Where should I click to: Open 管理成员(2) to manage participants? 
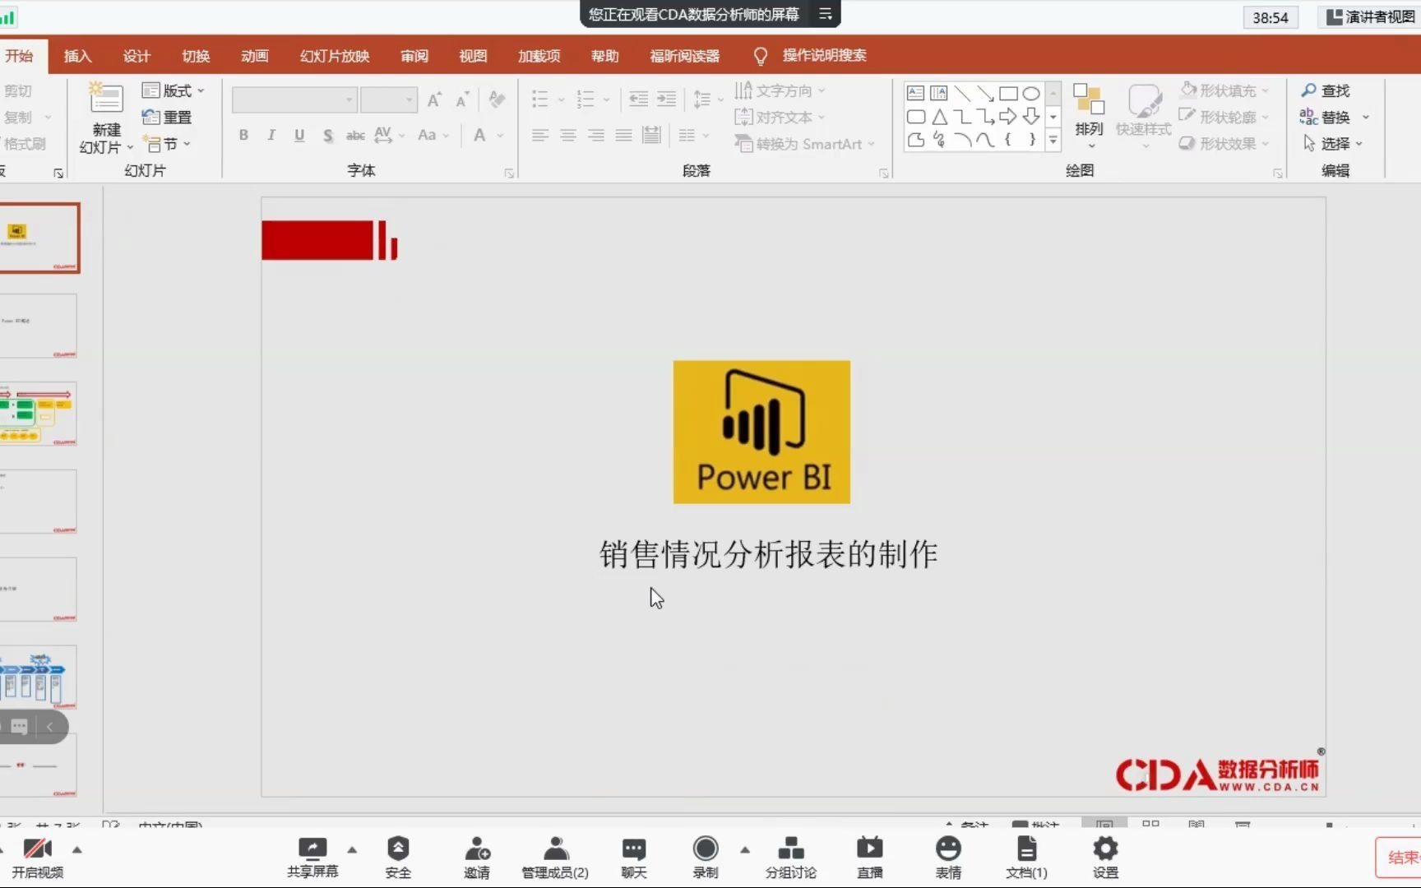tap(555, 857)
